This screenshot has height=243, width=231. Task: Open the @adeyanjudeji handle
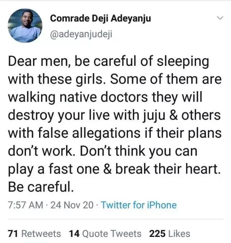point(81,34)
